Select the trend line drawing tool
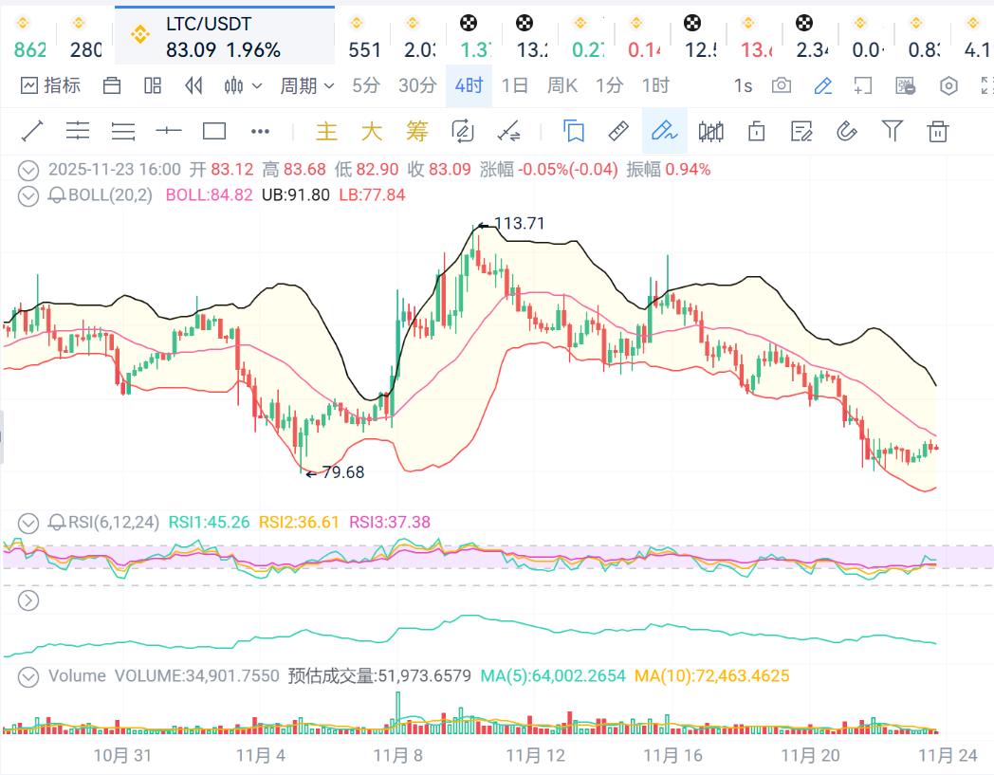Screen dimensions: 994x775 tap(32, 131)
